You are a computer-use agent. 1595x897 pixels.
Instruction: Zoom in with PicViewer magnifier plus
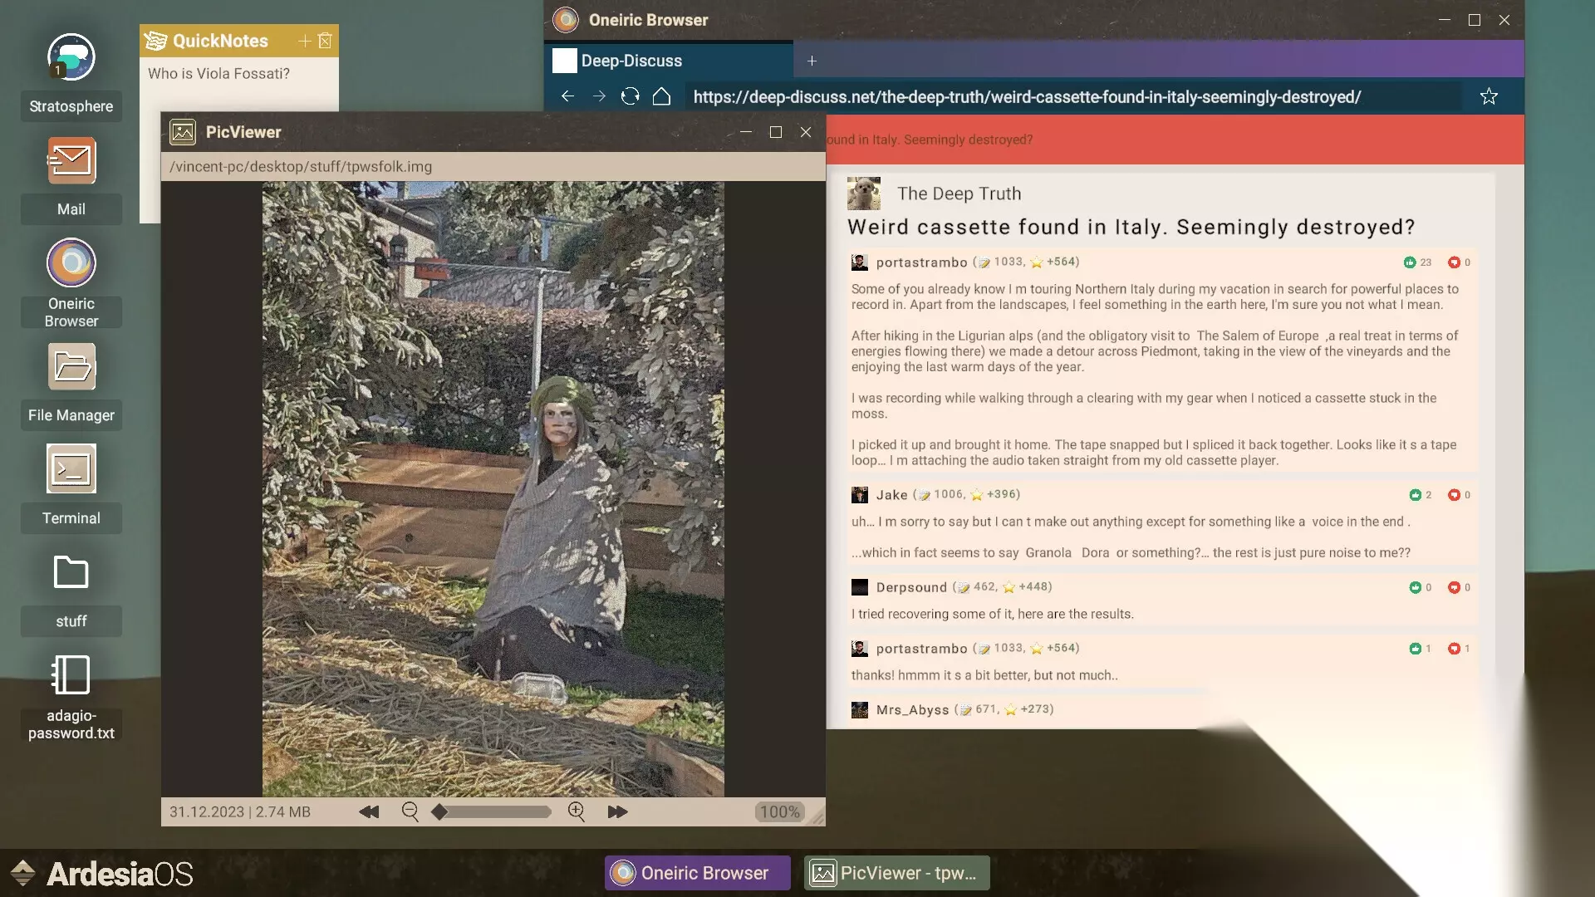tap(577, 812)
